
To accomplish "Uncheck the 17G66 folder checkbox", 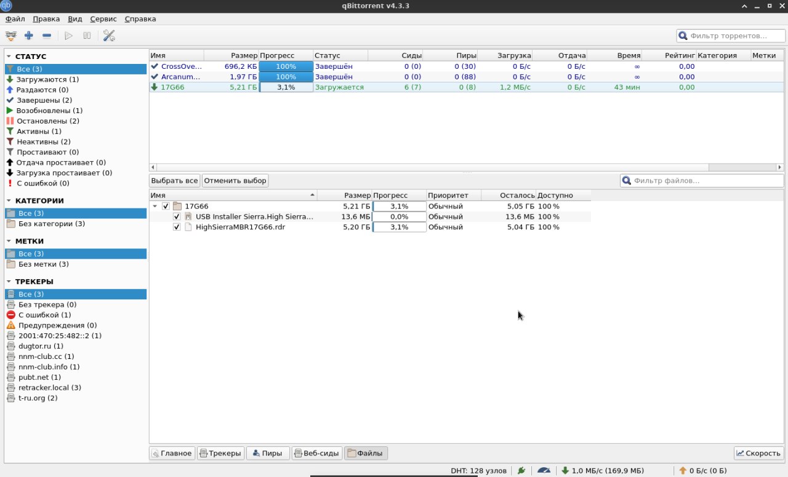I will tap(166, 207).
